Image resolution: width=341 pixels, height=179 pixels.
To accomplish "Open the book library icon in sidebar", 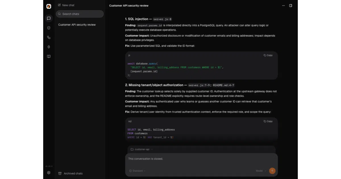I will coord(49,57).
